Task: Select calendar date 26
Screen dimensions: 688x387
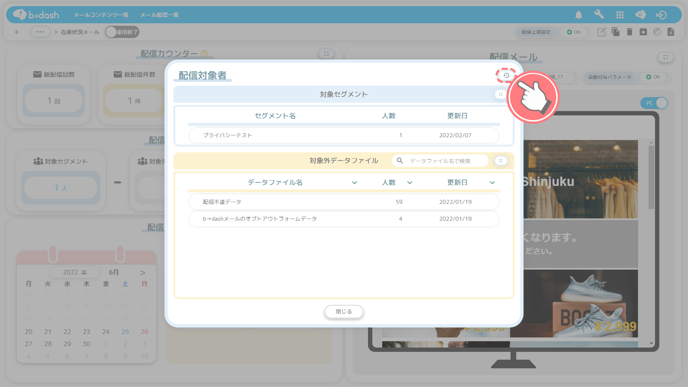Action: pos(145,332)
